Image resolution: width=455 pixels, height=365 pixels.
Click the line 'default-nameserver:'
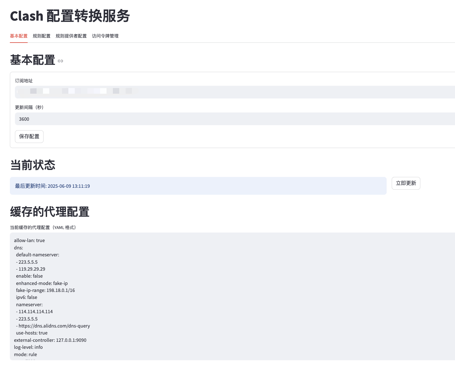(38, 255)
